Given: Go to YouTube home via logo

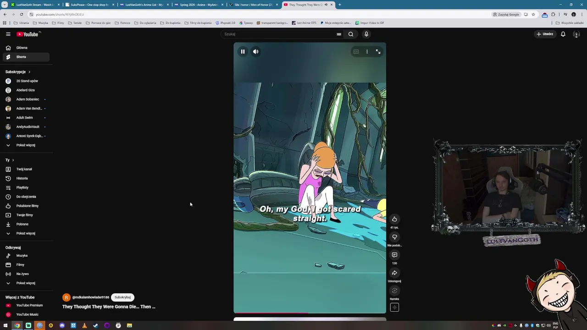Looking at the screenshot, I should tap(28, 34).
